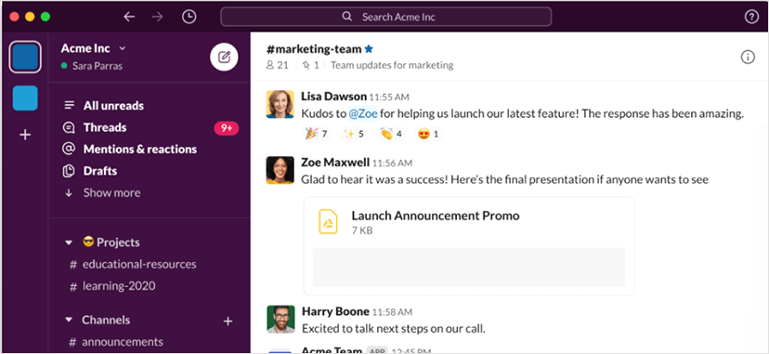This screenshot has height=354, width=769.
Task: Open the file preview placeholder area
Action: click(469, 268)
